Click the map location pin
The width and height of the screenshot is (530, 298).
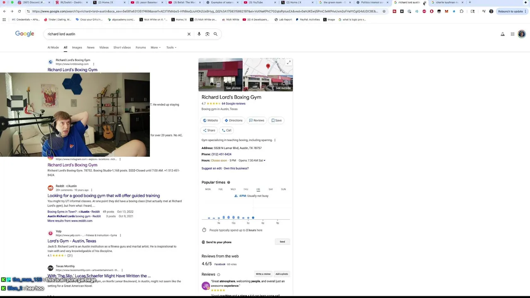(268, 66)
